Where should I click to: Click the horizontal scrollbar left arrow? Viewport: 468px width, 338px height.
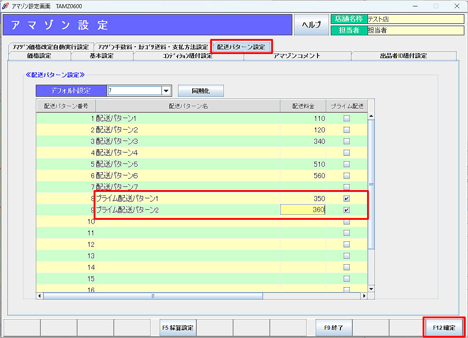39,296
